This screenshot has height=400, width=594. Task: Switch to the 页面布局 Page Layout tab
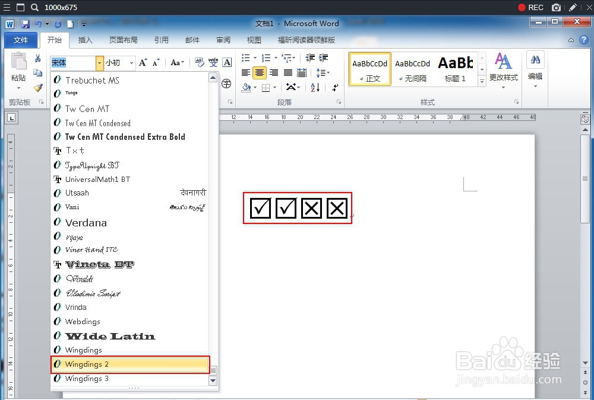(x=123, y=40)
